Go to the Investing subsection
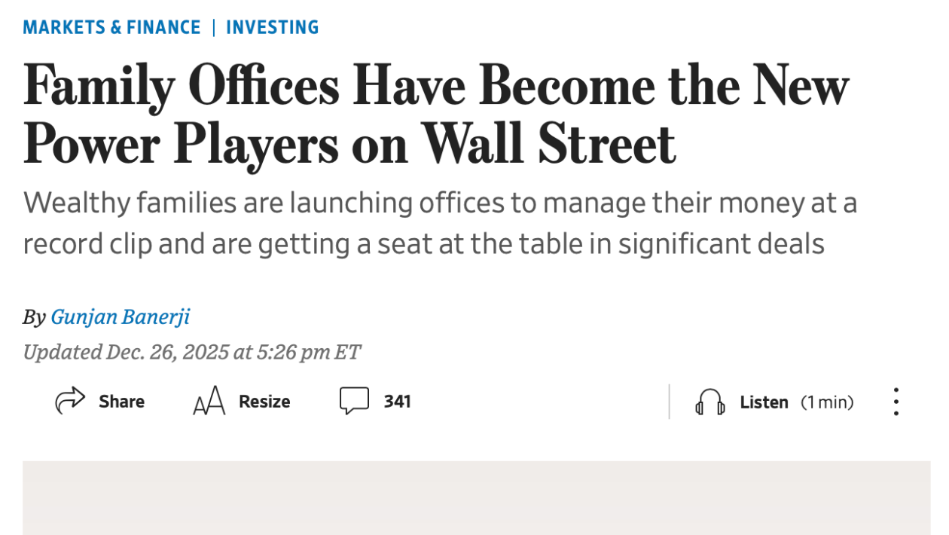The image size is (949, 535). pyautogui.click(x=272, y=28)
